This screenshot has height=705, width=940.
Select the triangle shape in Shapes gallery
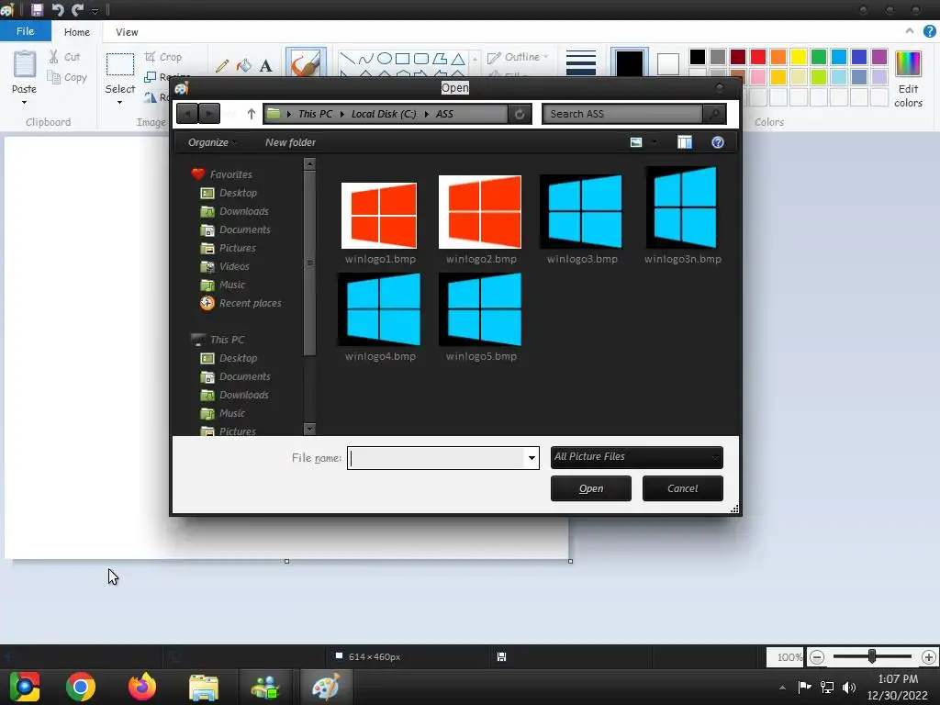click(x=458, y=58)
